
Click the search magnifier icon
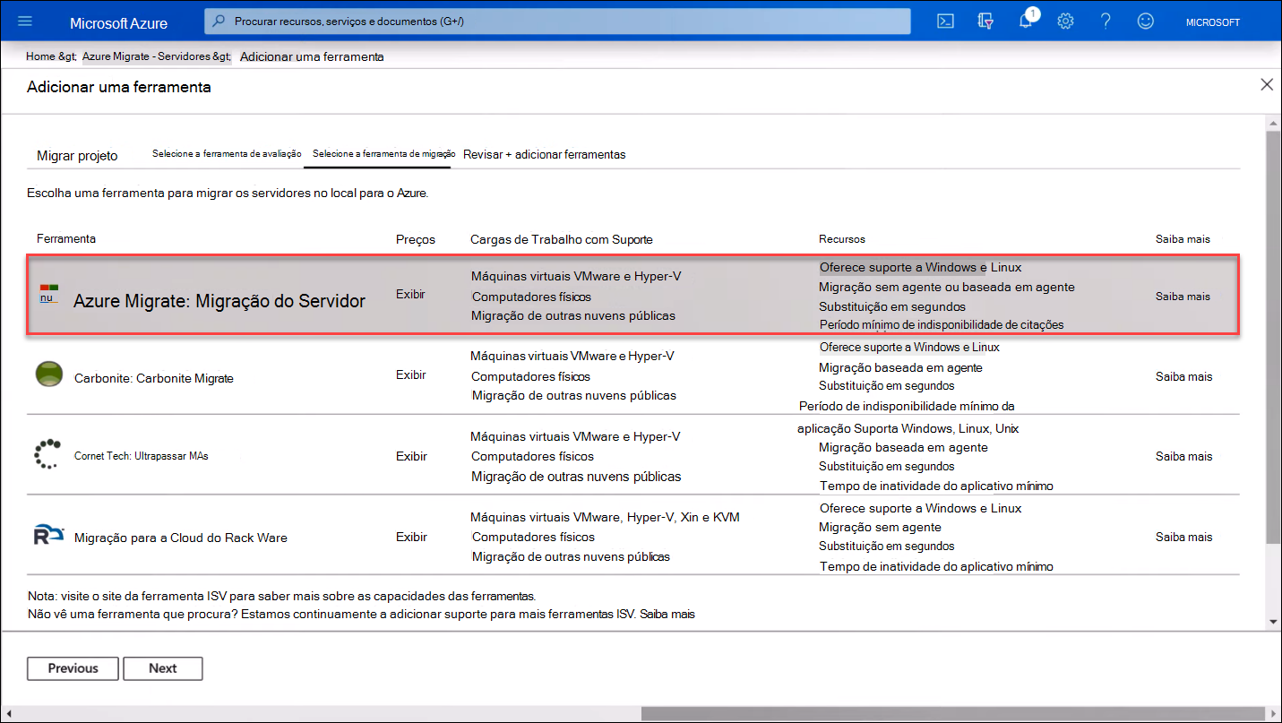coord(218,20)
